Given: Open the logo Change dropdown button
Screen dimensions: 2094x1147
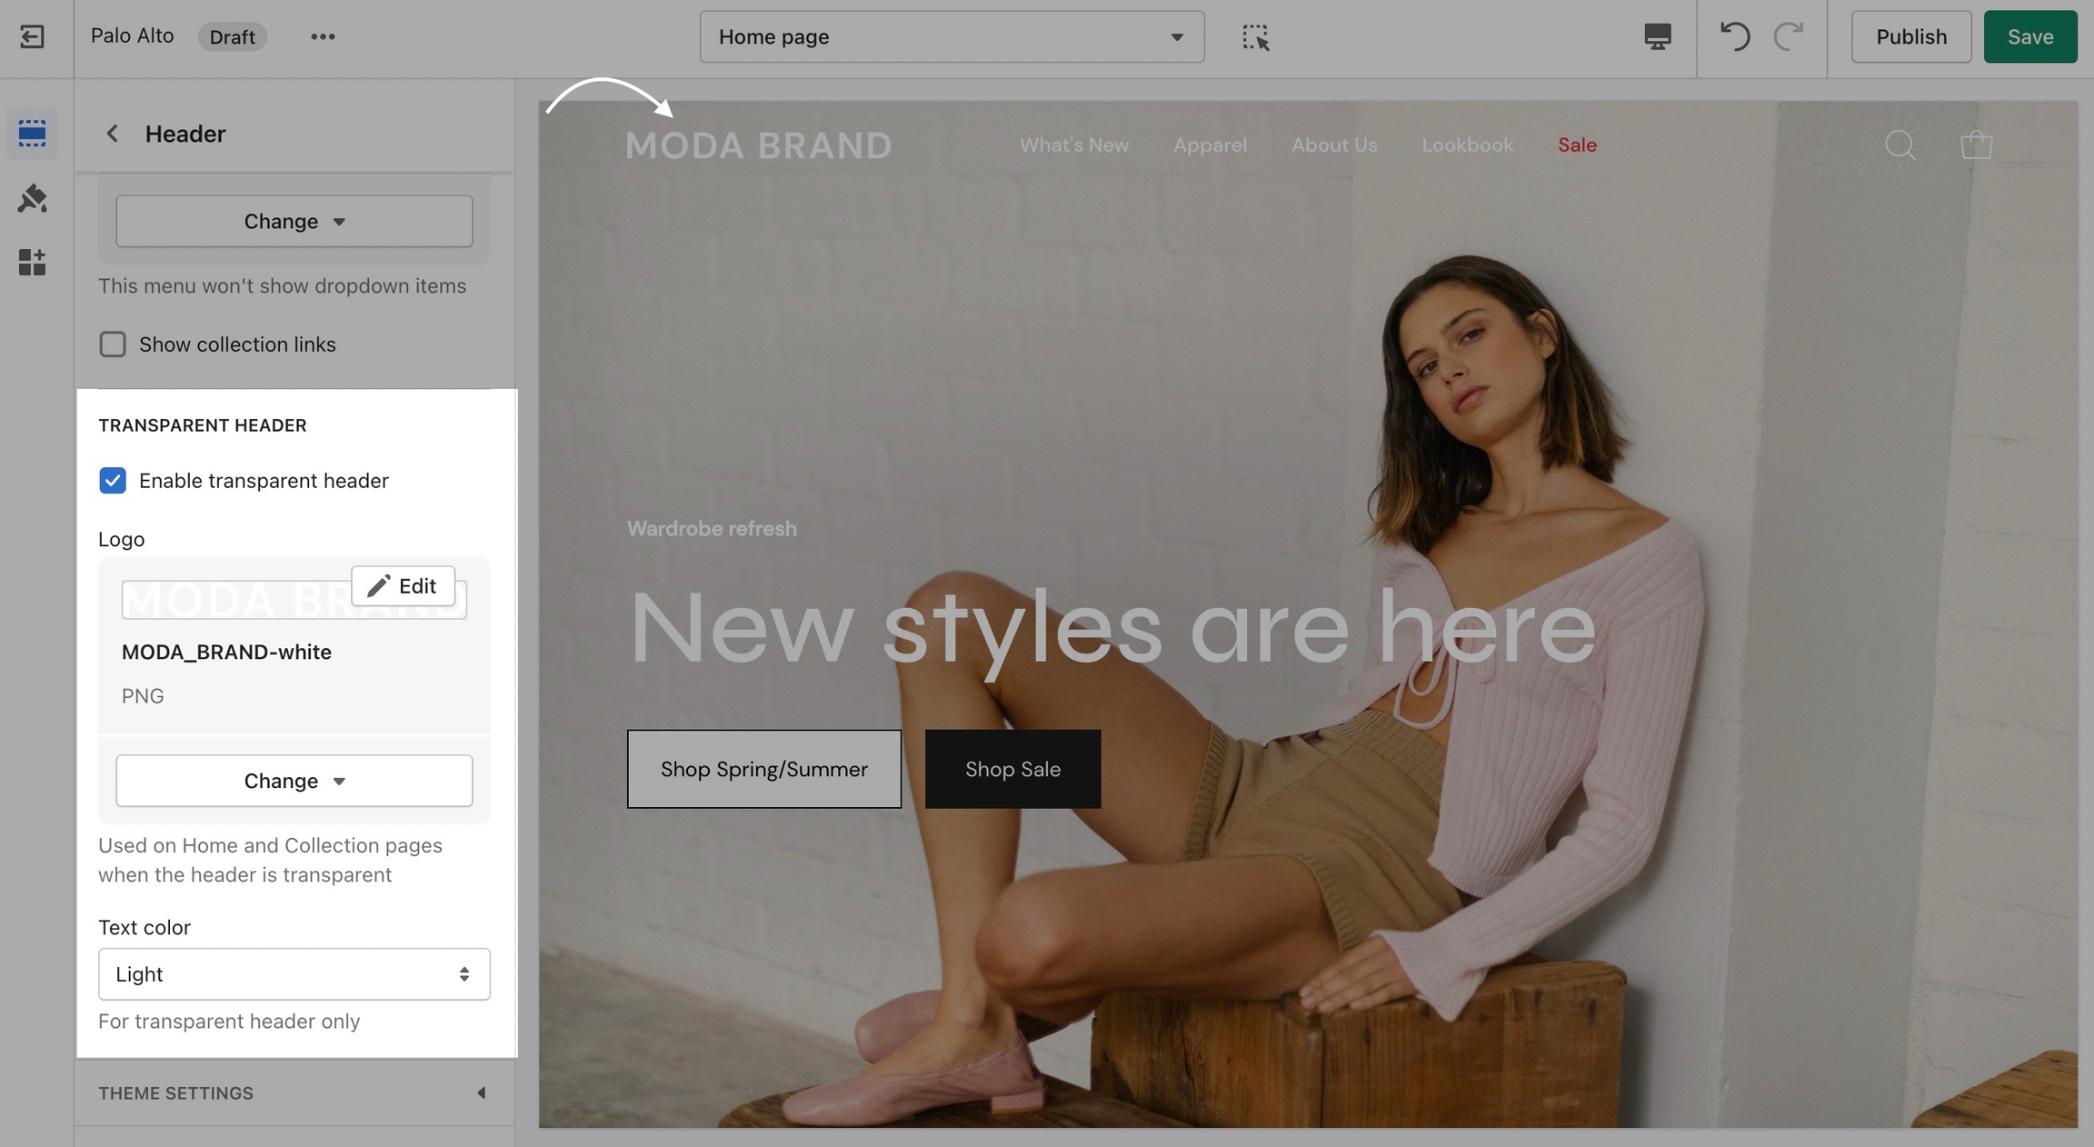Looking at the screenshot, I should pyautogui.click(x=294, y=781).
